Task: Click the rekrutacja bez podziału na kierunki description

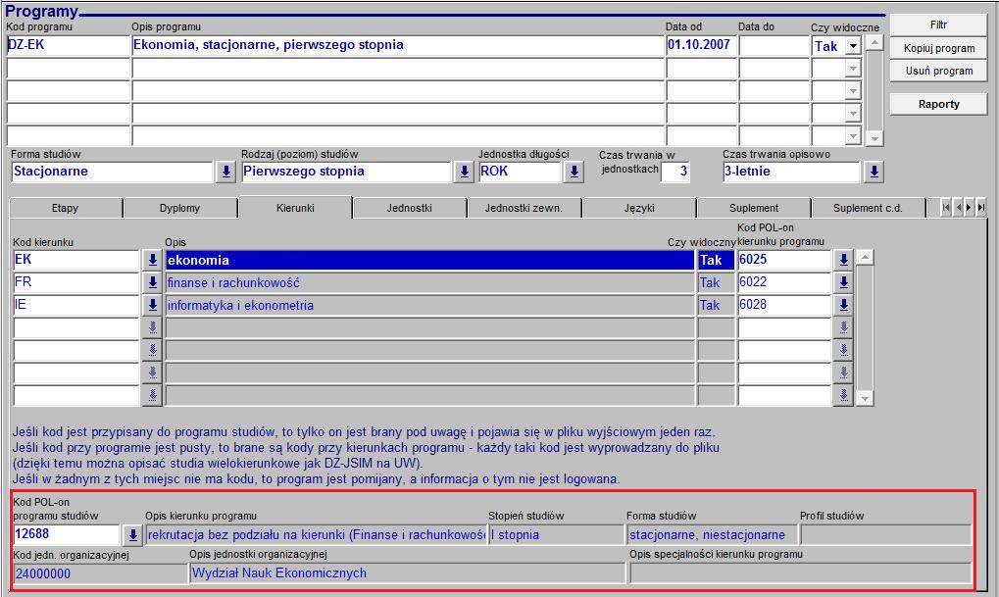Action: tap(316, 535)
